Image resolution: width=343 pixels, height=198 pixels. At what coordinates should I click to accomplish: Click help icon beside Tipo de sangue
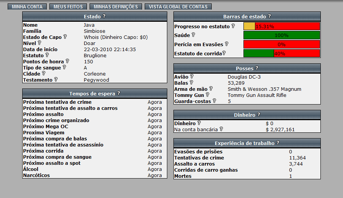(64, 68)
